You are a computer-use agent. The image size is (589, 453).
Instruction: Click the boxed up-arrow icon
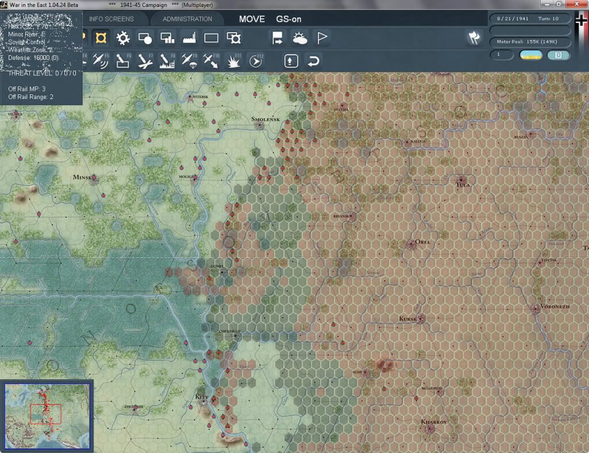point(291,61)
